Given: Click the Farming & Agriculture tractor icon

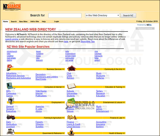Looking at the screenshot, I should [11, 117].
